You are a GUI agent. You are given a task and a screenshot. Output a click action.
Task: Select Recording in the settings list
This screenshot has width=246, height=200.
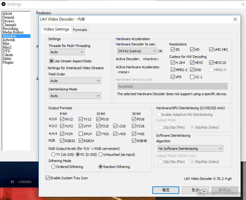[x=10, y=28]
